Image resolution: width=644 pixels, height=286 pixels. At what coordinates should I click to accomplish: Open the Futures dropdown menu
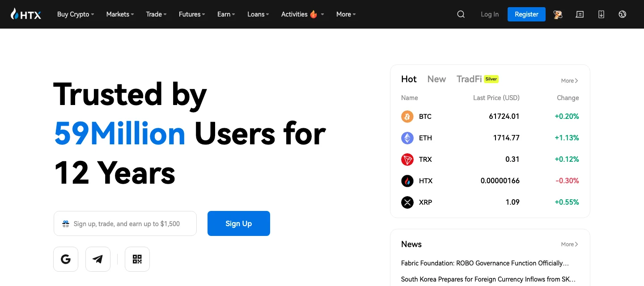192,14
